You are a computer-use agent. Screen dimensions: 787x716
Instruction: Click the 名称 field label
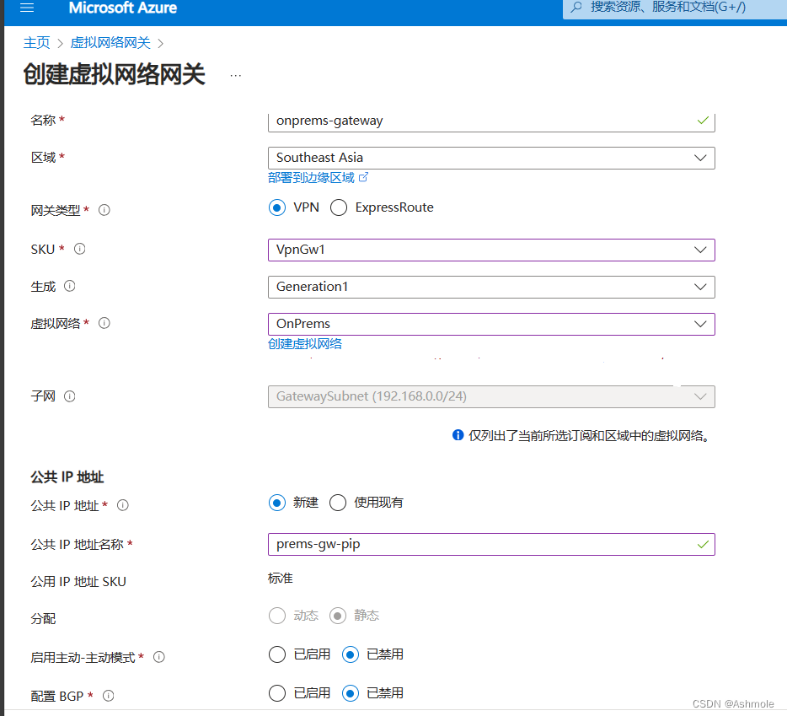point(43,120)
